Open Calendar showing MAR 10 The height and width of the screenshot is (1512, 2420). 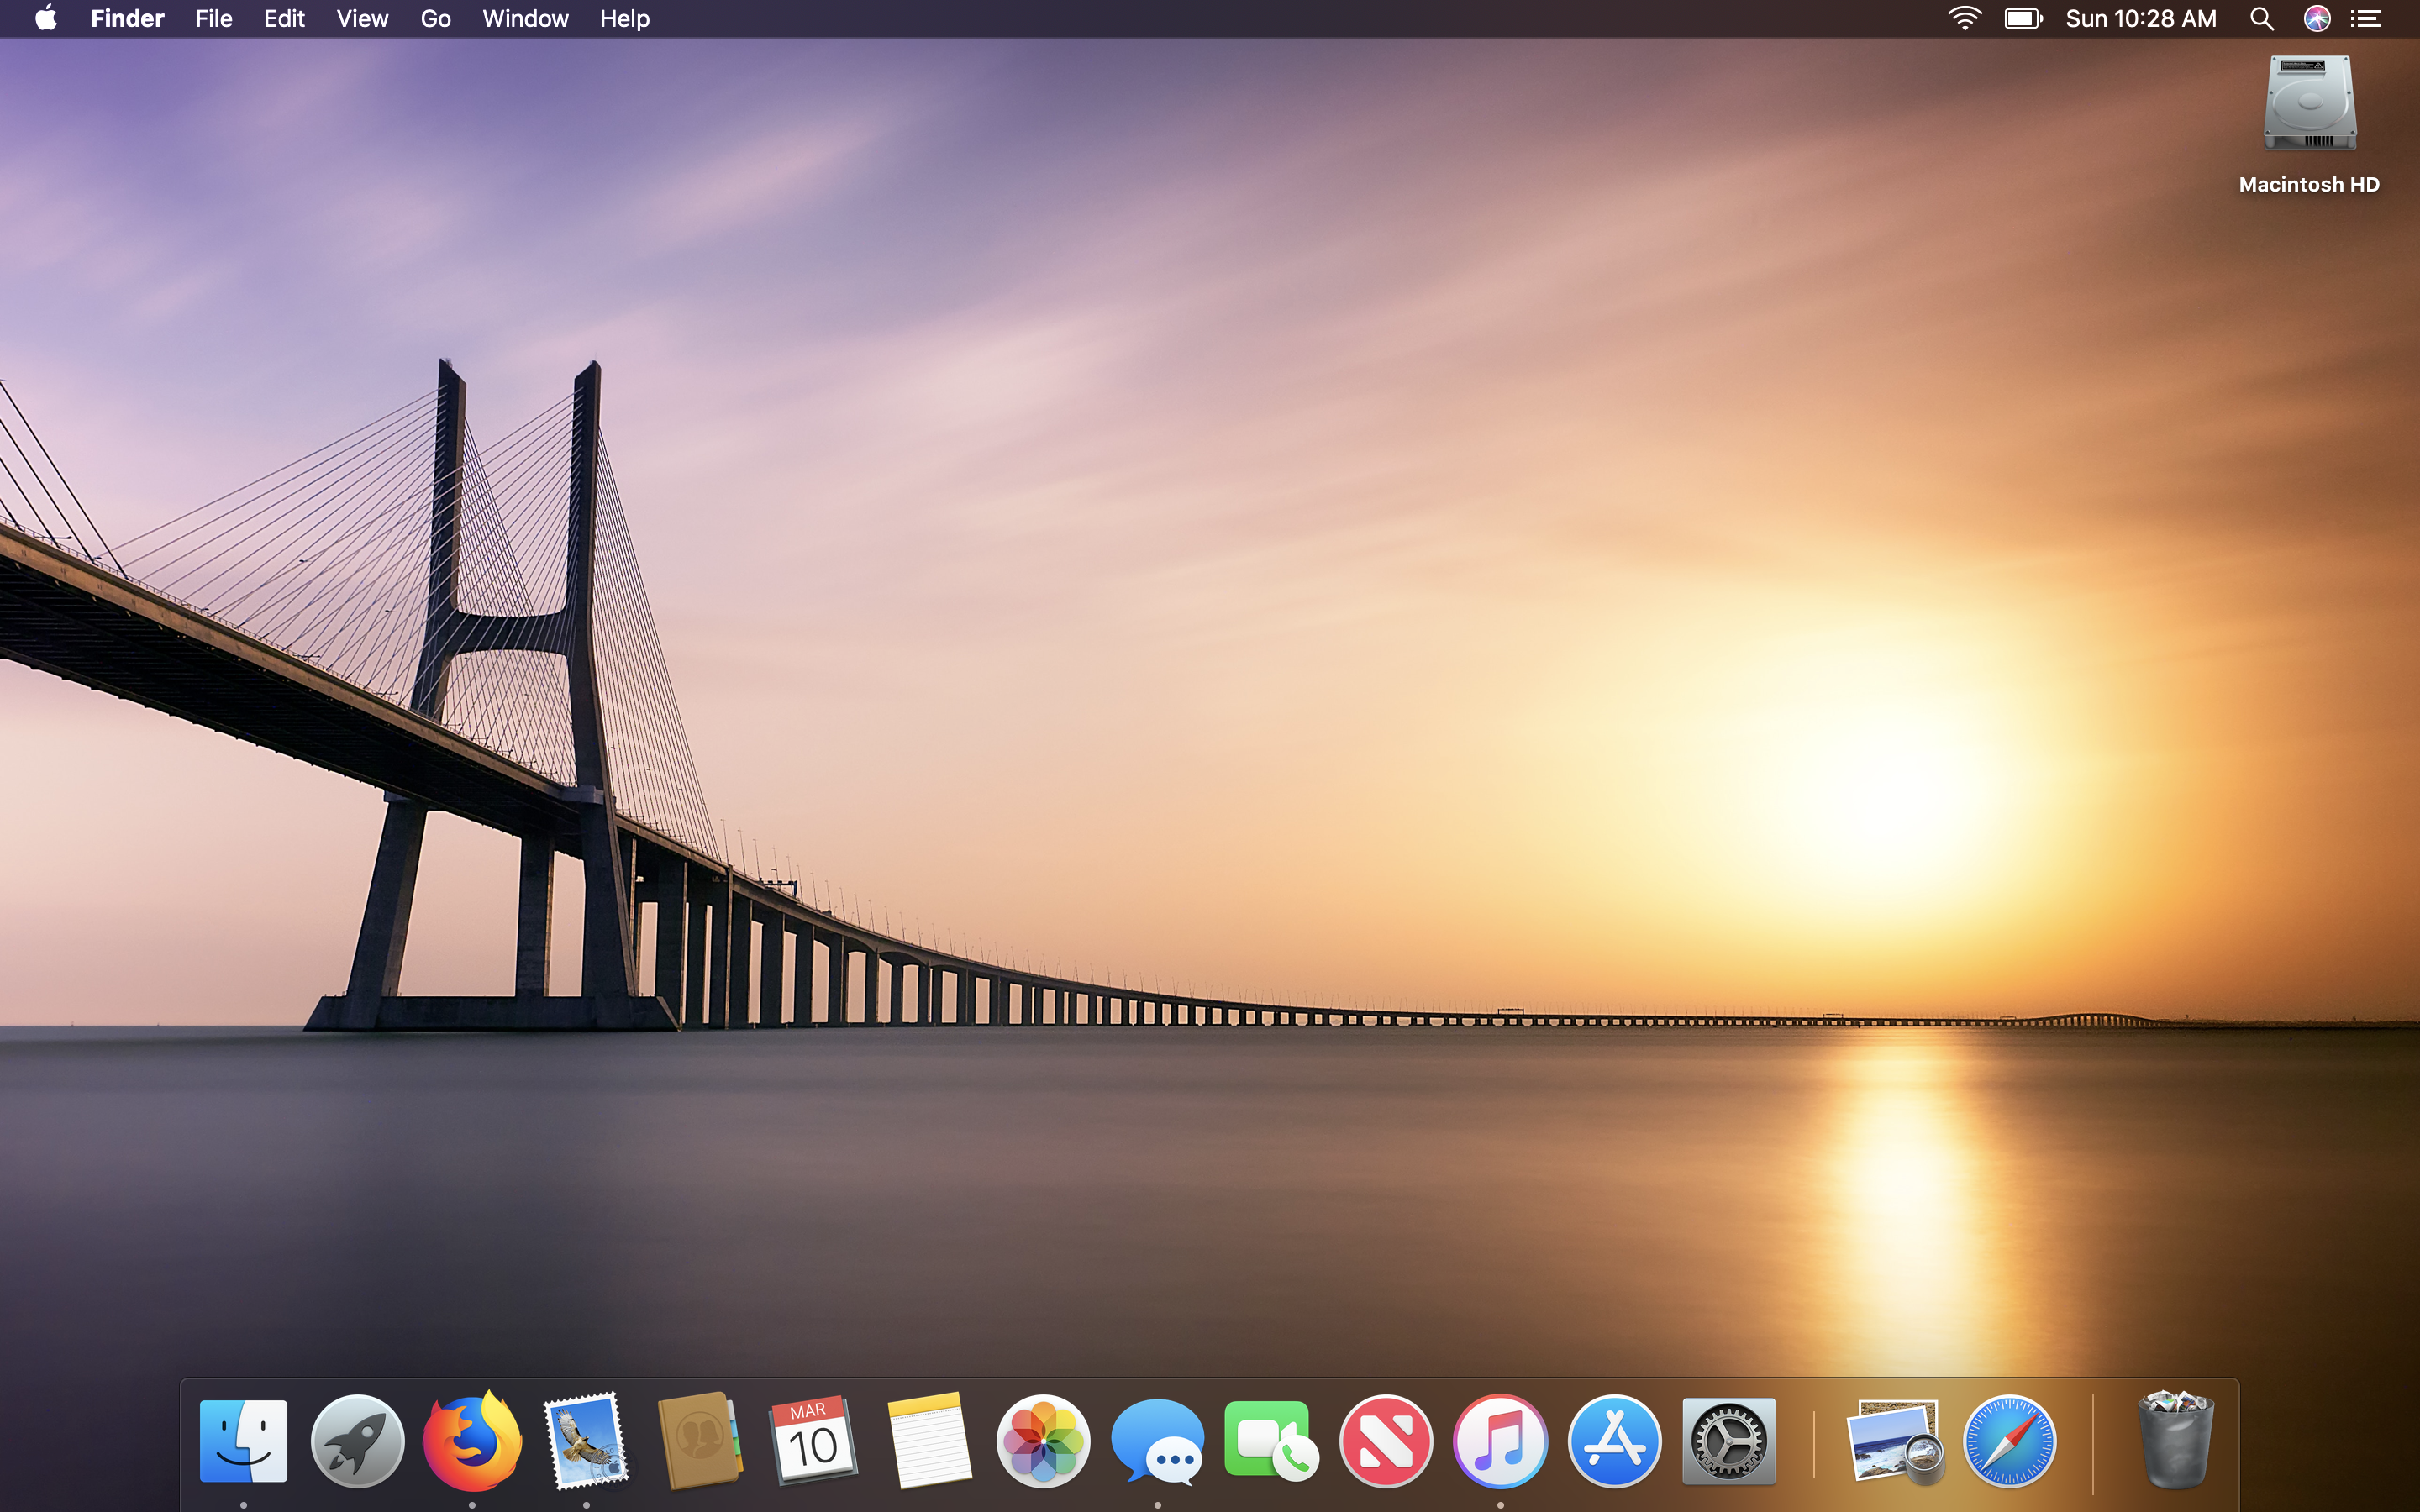click(814, 1441)
